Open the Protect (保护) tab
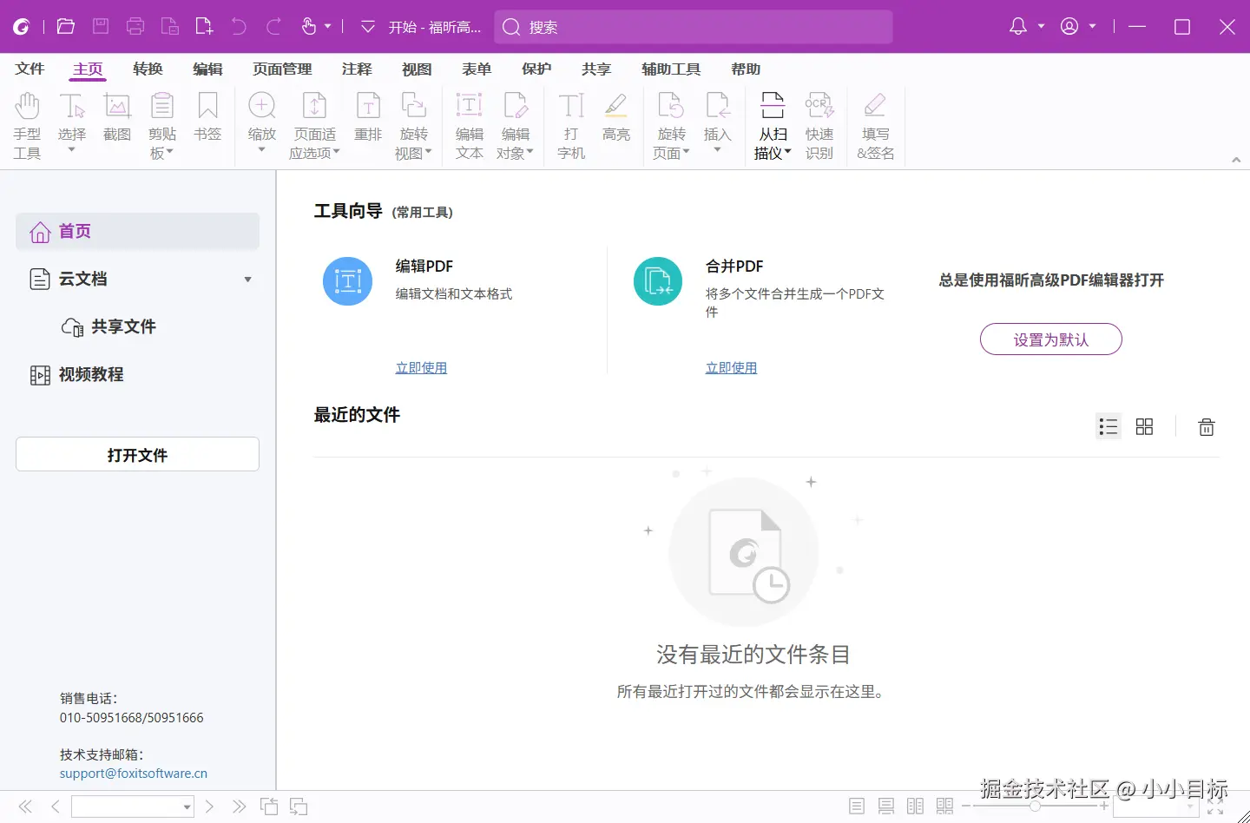The image size is (1250, 823). coord(536,69)
